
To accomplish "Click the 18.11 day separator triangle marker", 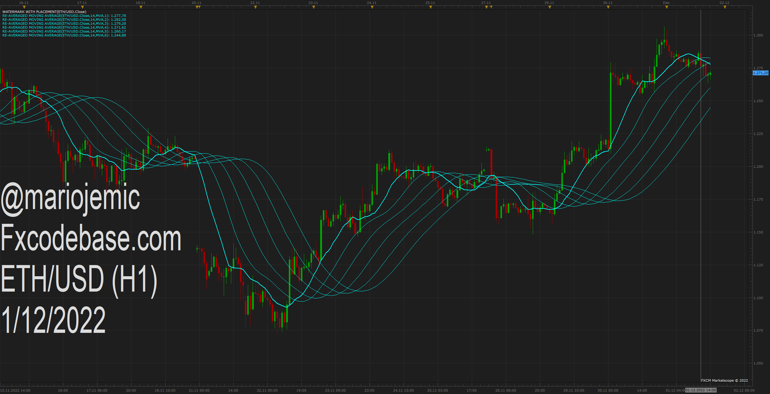I will click(141, 8).
